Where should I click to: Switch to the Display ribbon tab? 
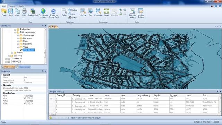(22, 6)
